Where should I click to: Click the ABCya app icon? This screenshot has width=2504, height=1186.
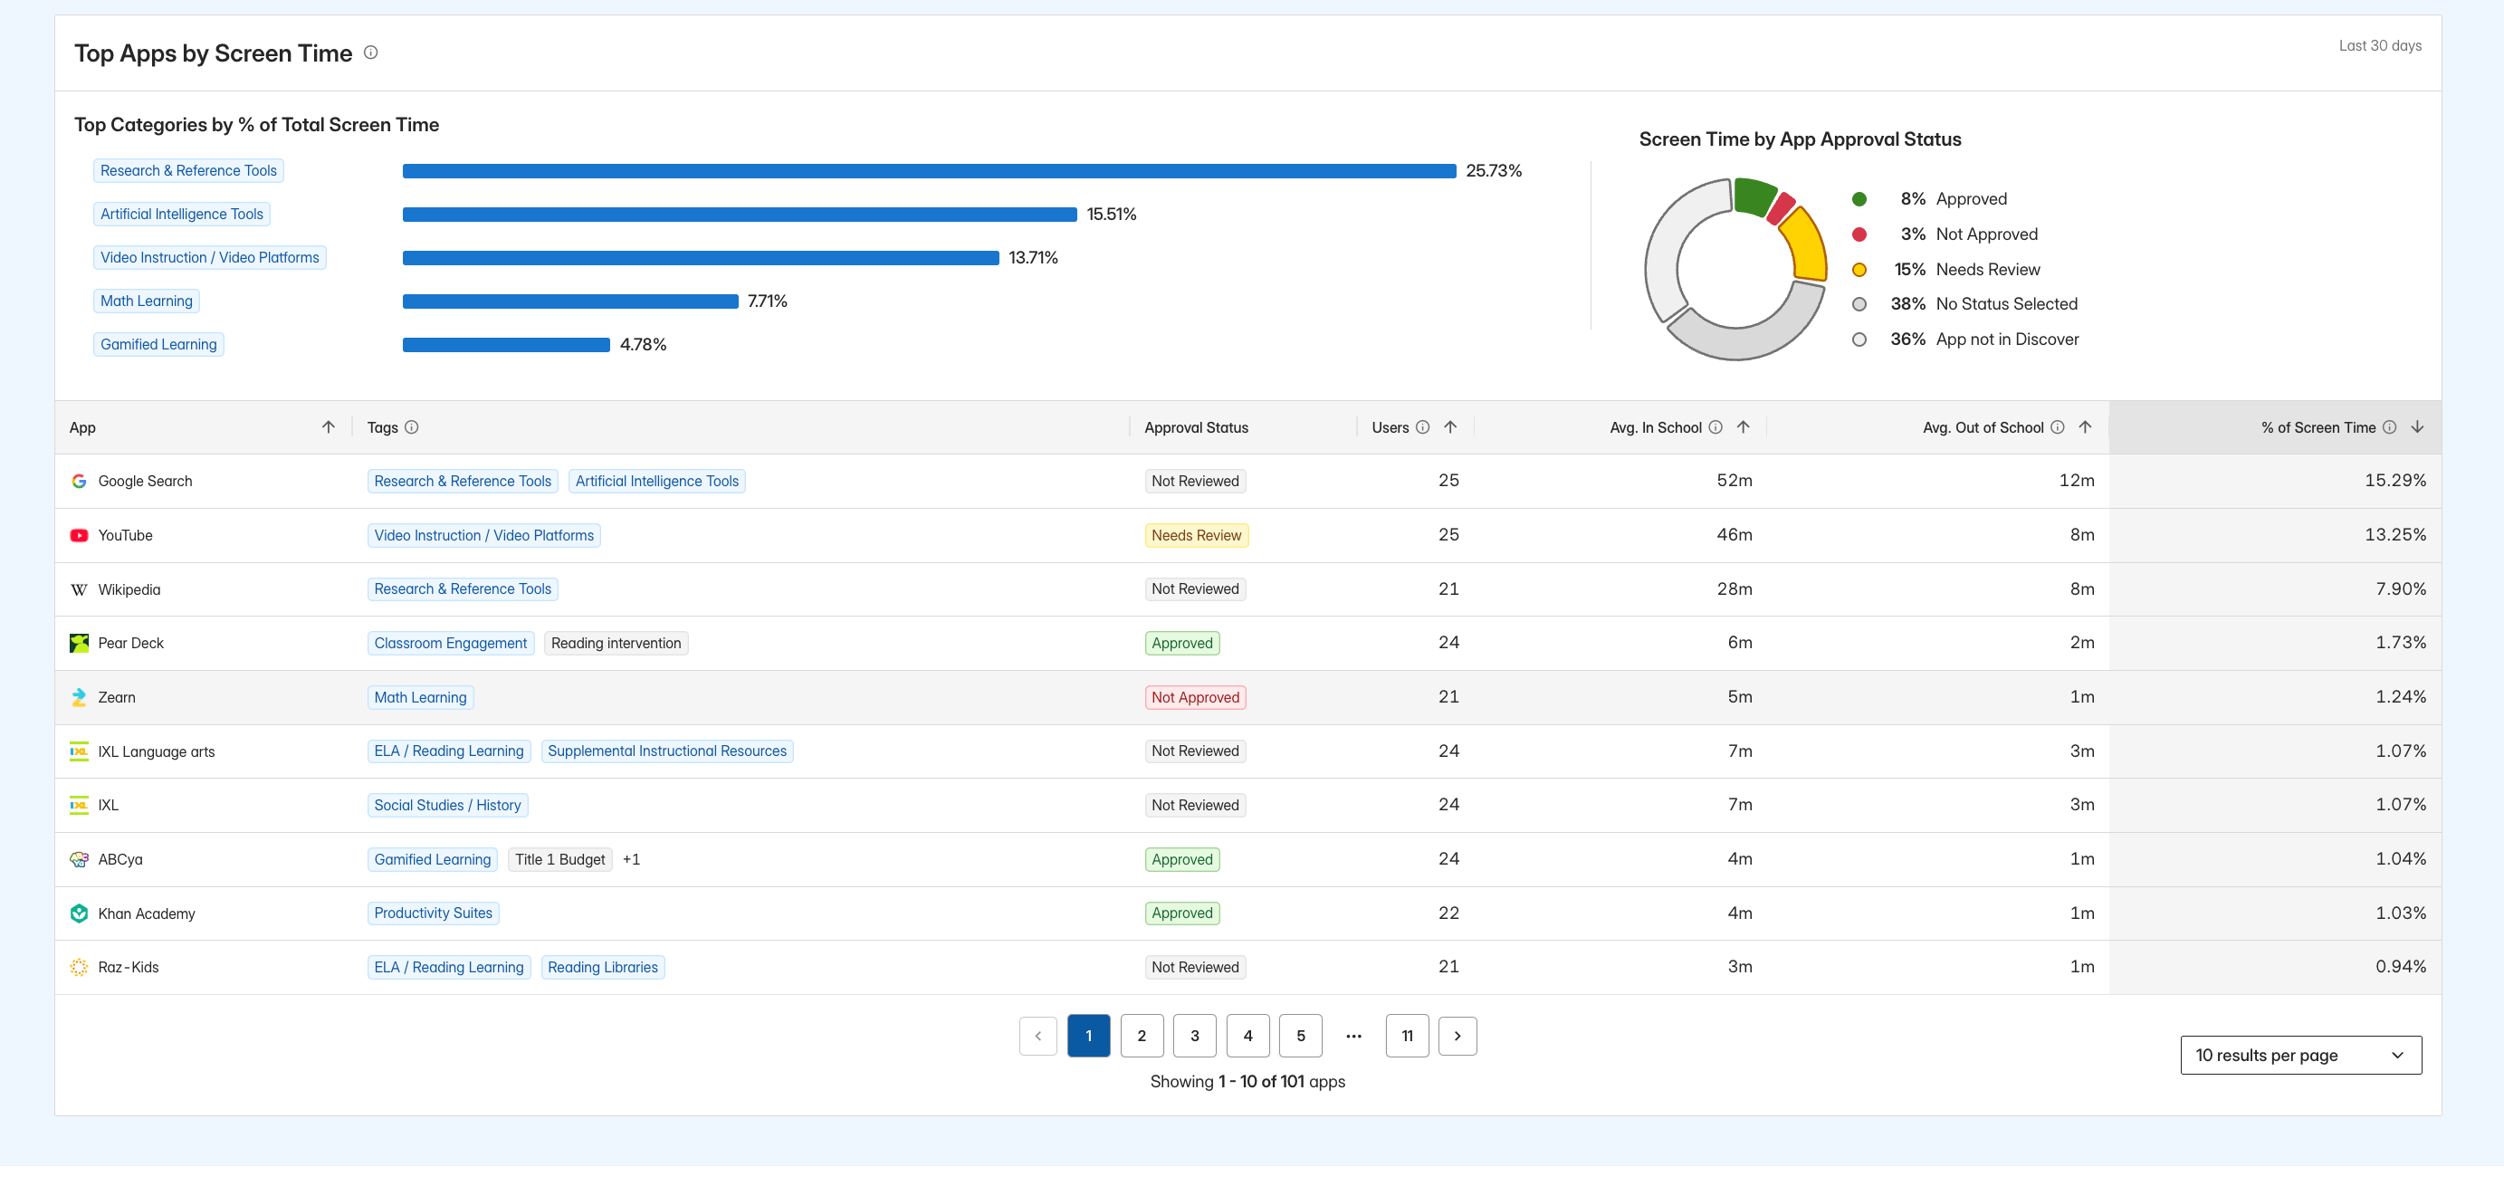tap(79, 859)
